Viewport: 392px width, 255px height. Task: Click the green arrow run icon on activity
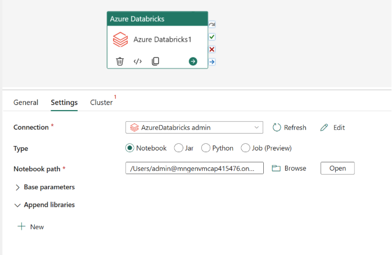[193, 61]
